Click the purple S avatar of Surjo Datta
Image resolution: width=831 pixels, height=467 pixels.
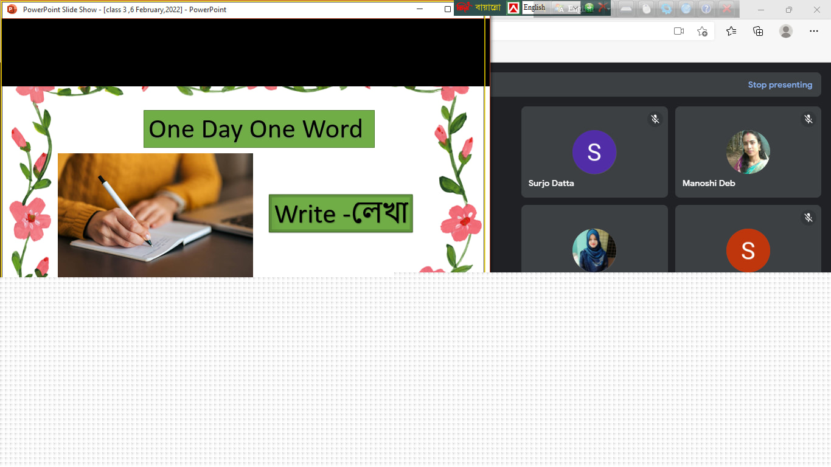tap(594, 152)
